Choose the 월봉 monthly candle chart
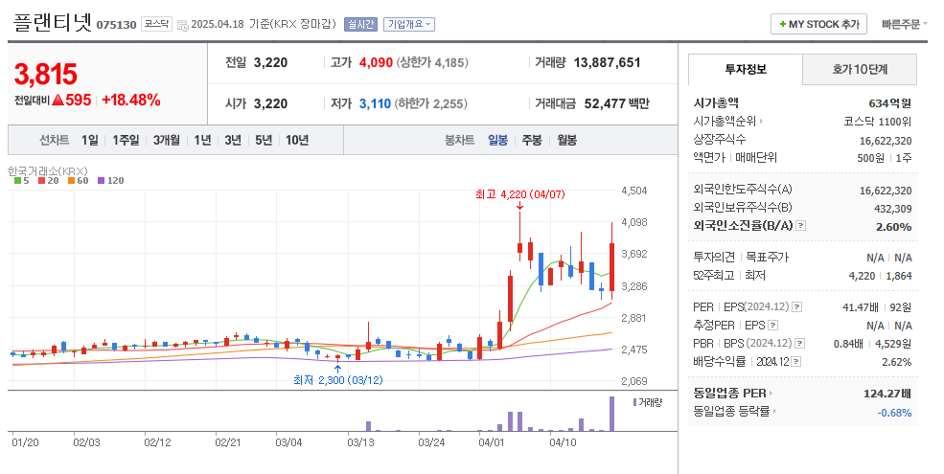This screenshot has height=474, width=944. (x=567, y=140)
